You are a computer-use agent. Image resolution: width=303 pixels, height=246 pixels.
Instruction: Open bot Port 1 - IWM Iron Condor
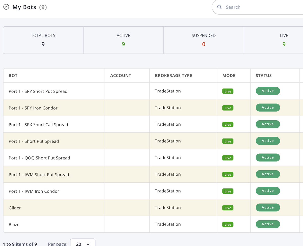tap(34, 191)
